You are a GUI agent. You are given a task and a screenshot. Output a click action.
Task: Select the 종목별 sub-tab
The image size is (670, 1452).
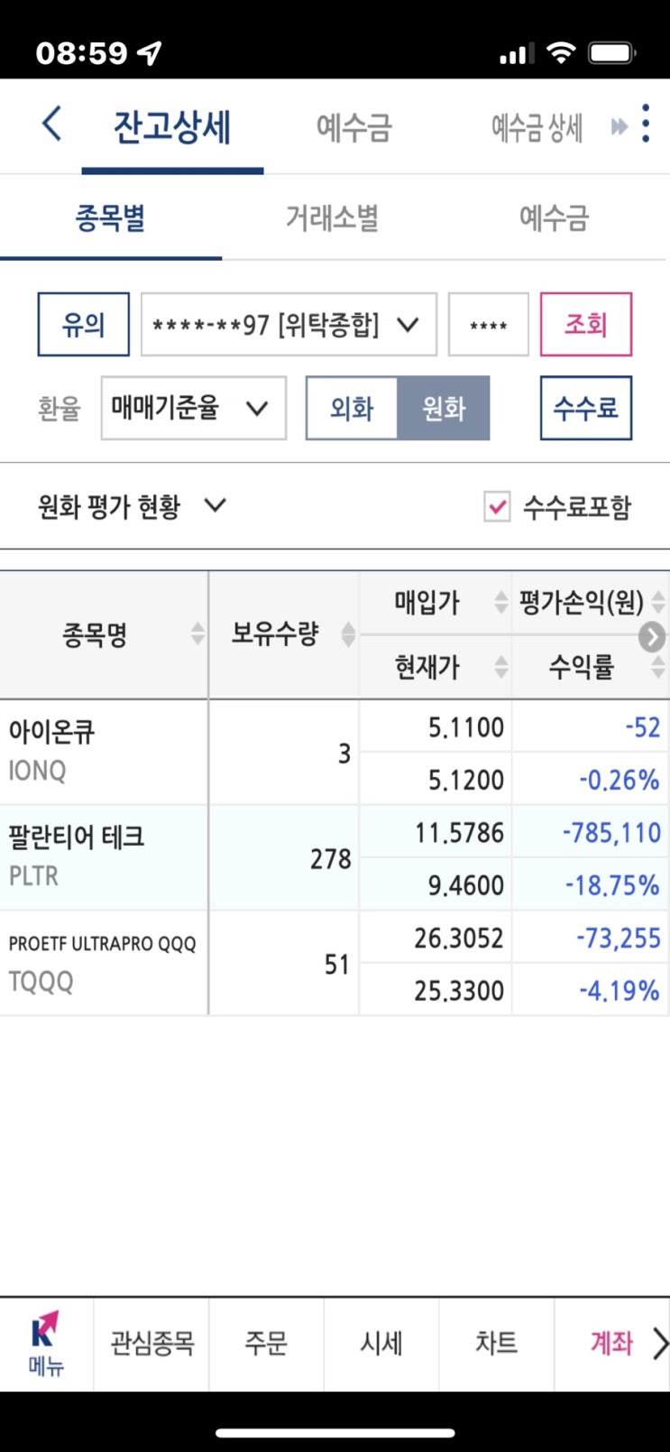click(x=110, y=218)
